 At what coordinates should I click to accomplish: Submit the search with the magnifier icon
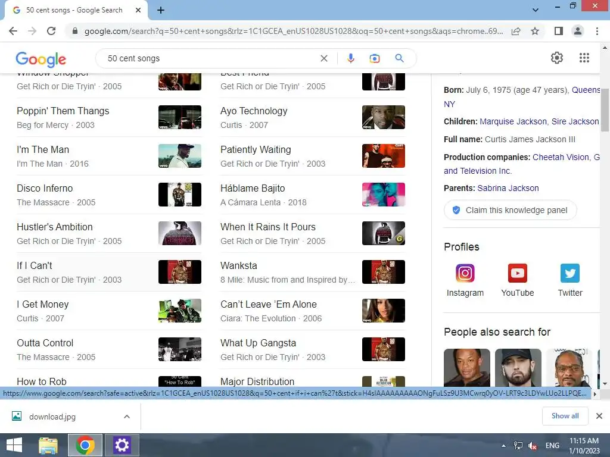(x=399, y=58)
